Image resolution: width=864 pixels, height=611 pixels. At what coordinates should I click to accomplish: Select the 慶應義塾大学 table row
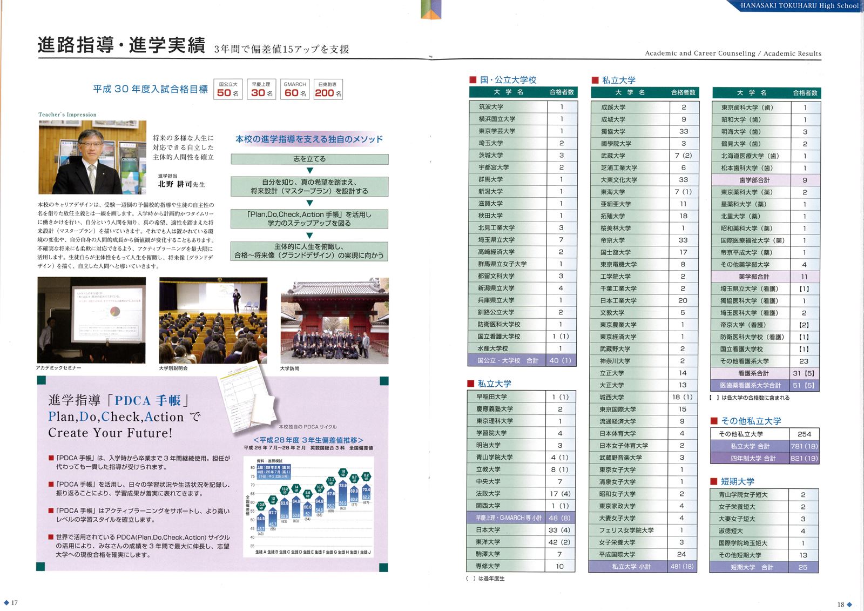522,409
